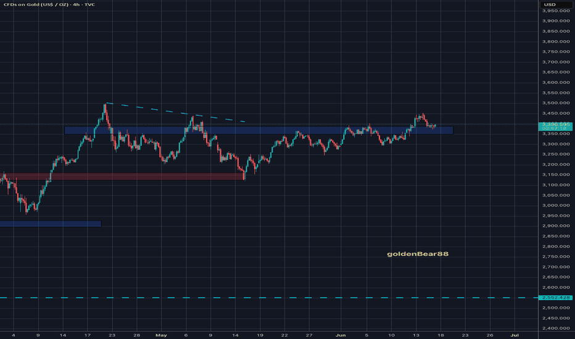Click the 3,300.000 price axis label
This screenshot has width=575, height=339.
(x=556, y=144)
